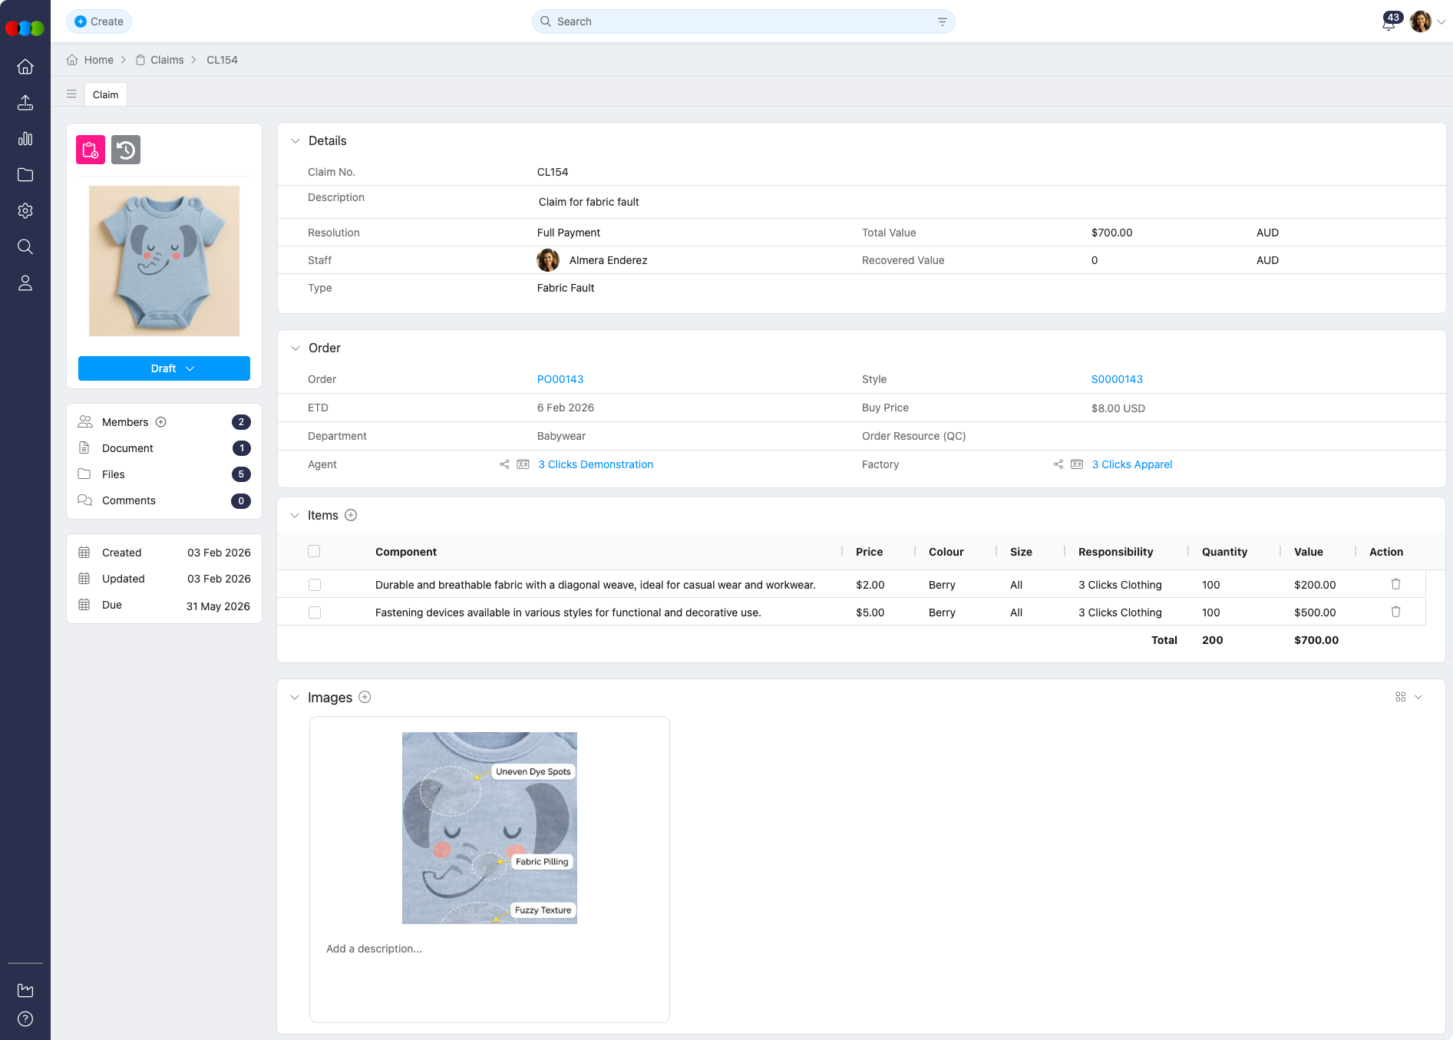The height and width of the screenshot is (1040, 1453).
Task: Expand the Draft status dropdown
Action: 163,368
